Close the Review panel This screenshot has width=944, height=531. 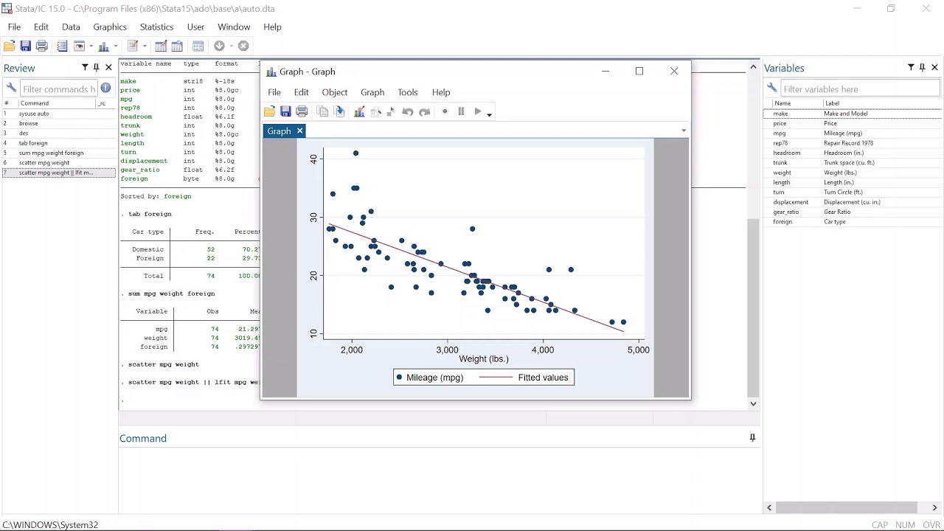[x=108, y=67]
